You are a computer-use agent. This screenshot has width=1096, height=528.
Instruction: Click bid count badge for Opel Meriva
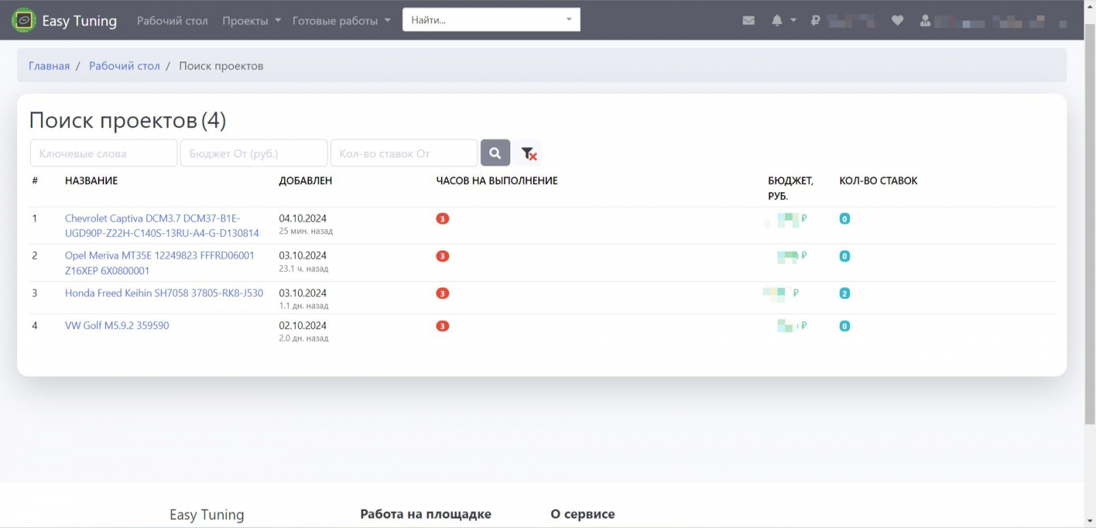pos(845,256)
